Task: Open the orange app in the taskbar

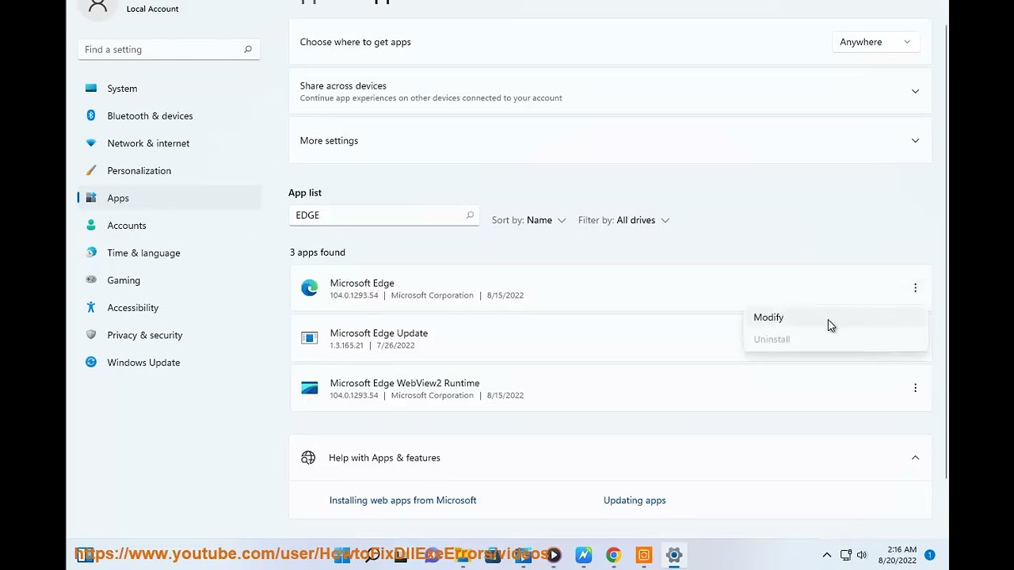Action: [643, 555]
